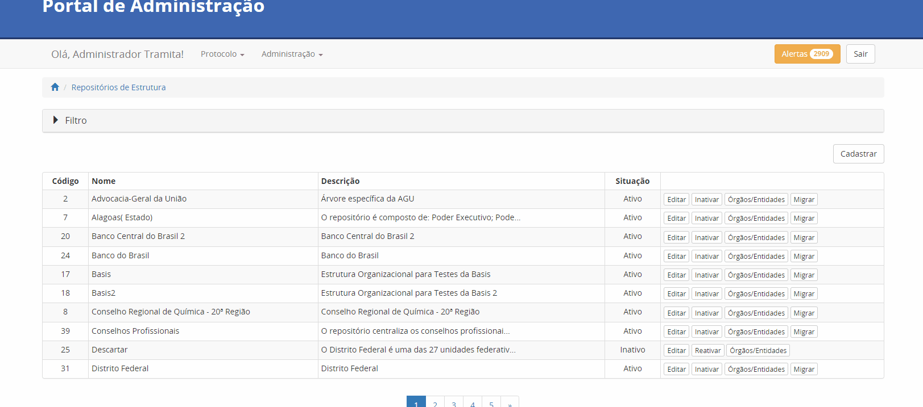Open Órgãos/Entidades for Basis row
The width and height of the screenshot is (923, 407).
756,275
